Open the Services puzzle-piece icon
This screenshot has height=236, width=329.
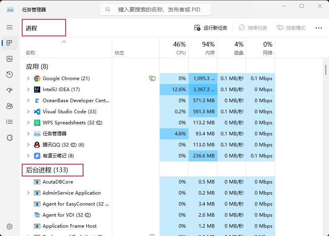point(9,138)
